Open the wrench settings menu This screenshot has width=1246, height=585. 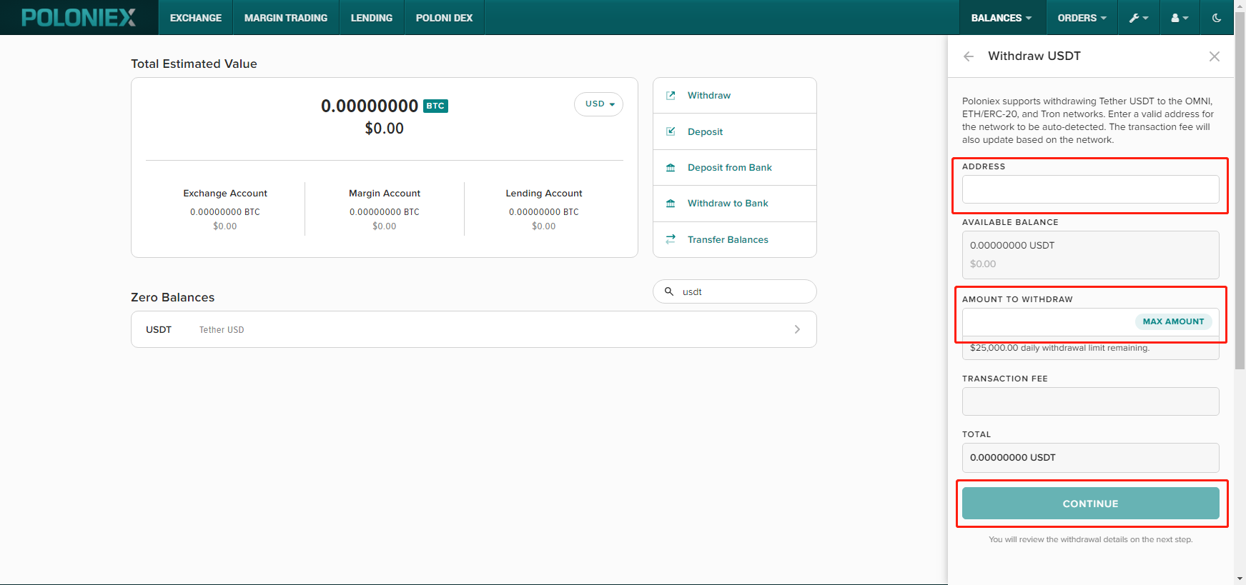[1139, 17]
